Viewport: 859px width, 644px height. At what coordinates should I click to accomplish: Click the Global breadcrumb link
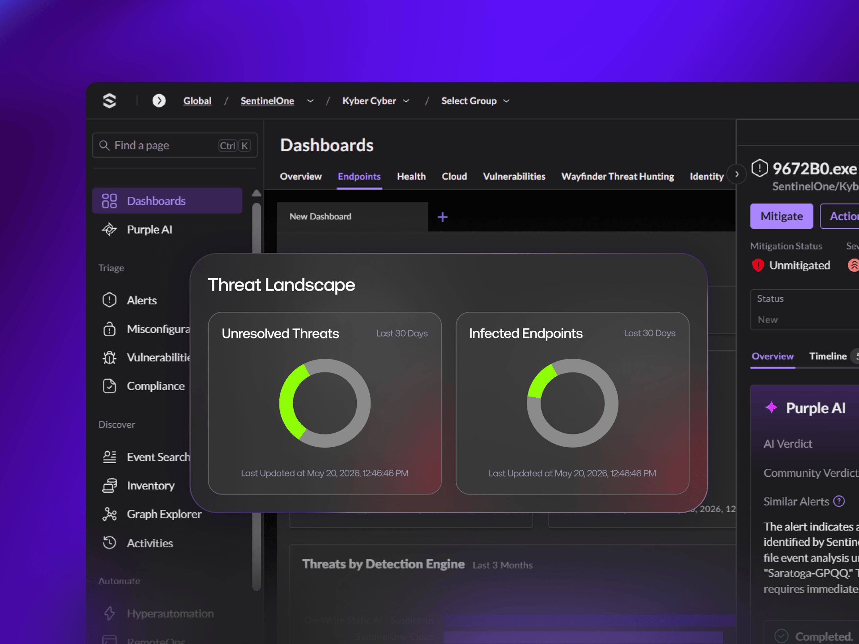pos(197,101)
